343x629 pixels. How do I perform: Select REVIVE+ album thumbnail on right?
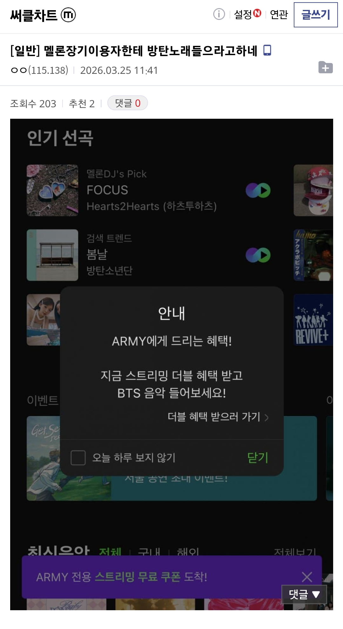point(313,320)
